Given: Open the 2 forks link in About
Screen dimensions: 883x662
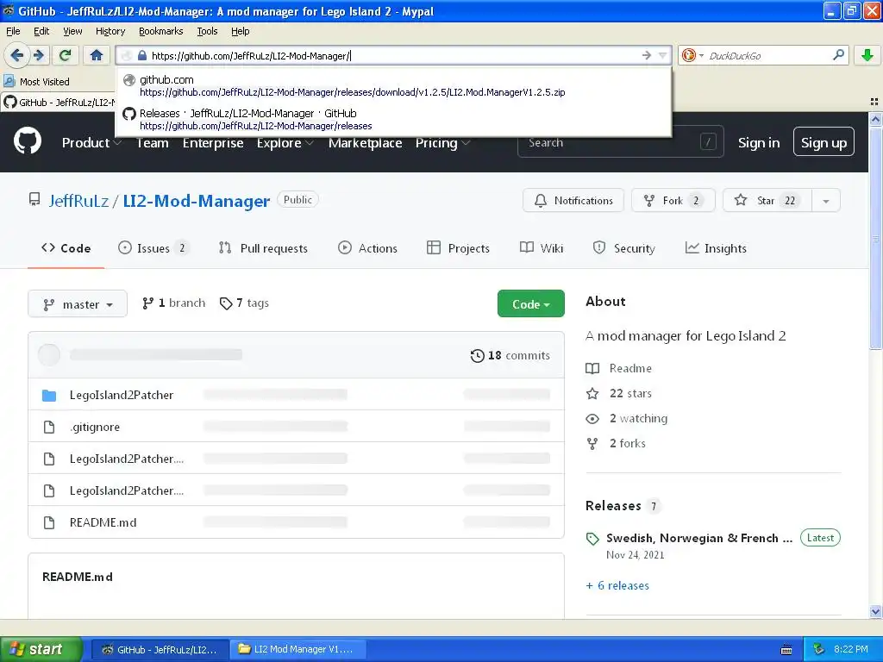Looking at the screenshot, I should [616, 444].
